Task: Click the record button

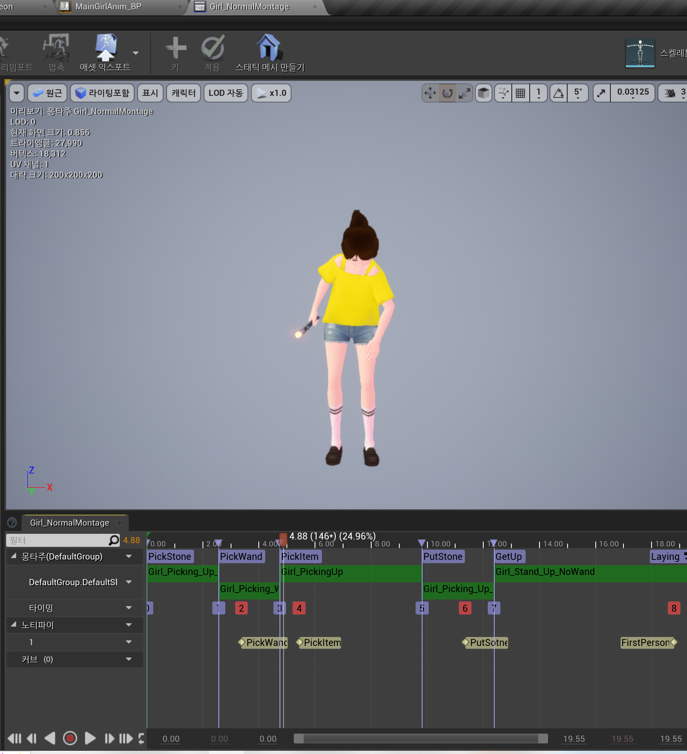Action: [x=70, y=739]
